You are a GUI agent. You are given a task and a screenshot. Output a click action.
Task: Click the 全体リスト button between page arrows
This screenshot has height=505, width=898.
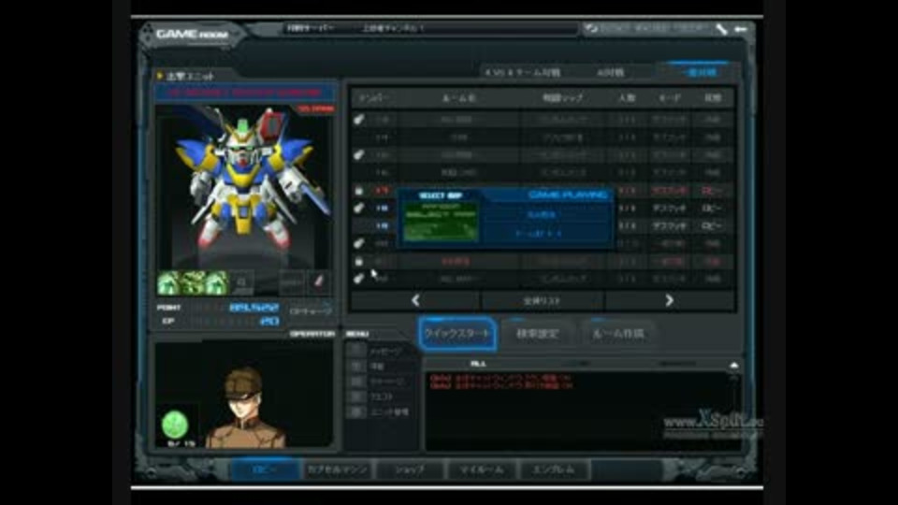(542, 300)
